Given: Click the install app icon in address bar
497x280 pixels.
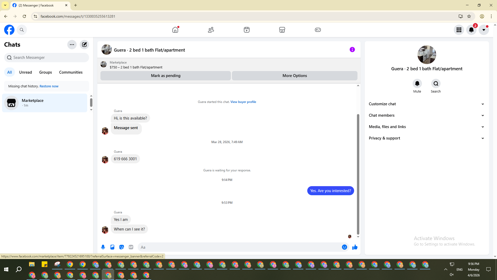Looking at the screenshot, I should pos(461,16).
